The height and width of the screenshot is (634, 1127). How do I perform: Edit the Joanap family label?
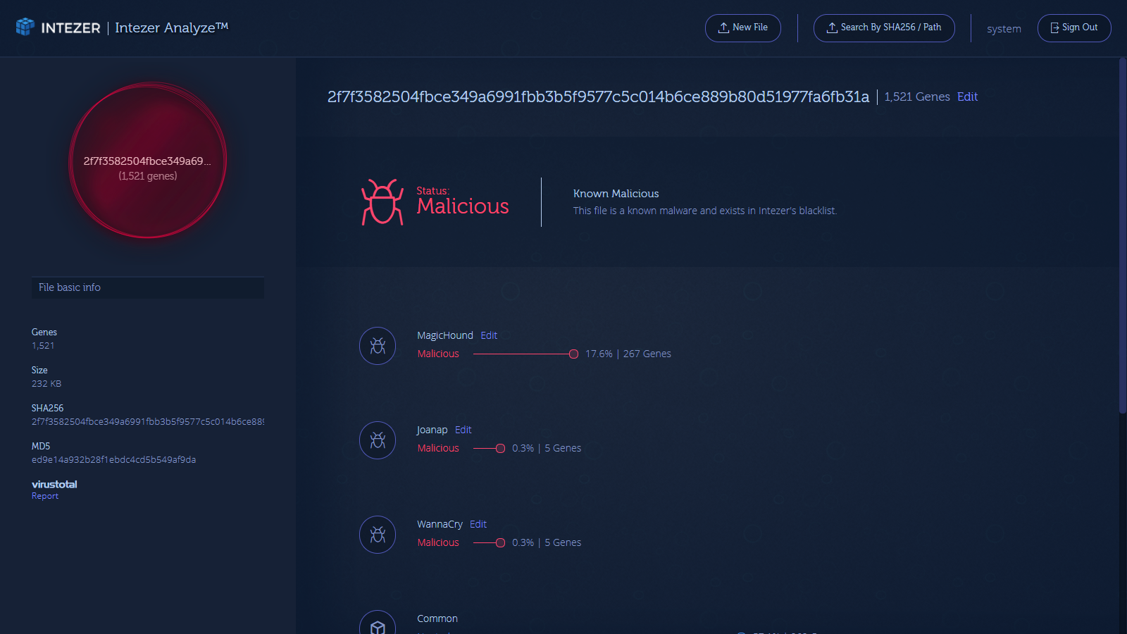pyautogui.click(x=463, y=430)
